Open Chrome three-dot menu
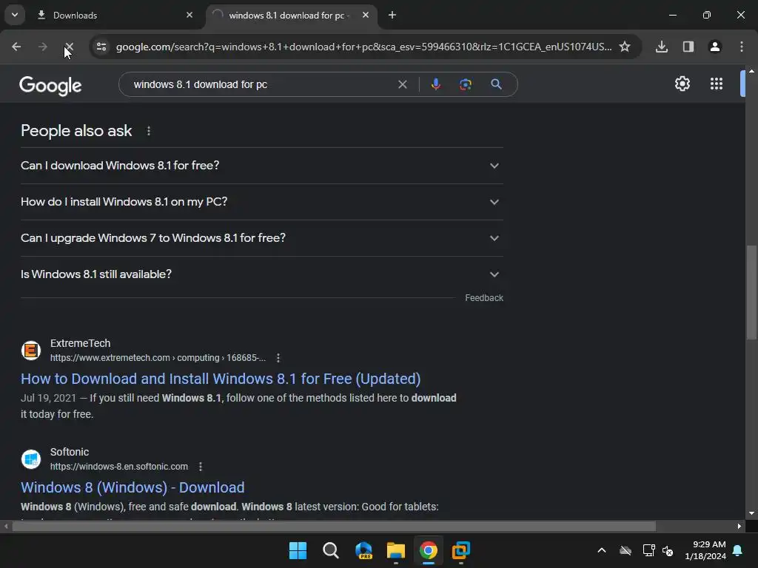Viewport: 758px width, 568px height. 742,47
